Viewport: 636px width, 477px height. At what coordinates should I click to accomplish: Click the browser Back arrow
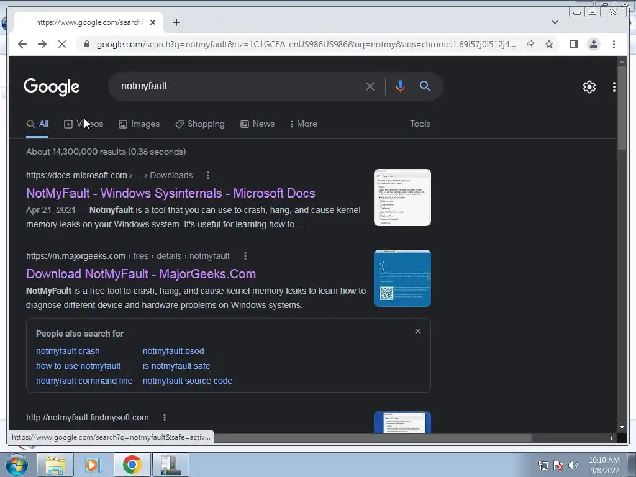tap(22, 44)
